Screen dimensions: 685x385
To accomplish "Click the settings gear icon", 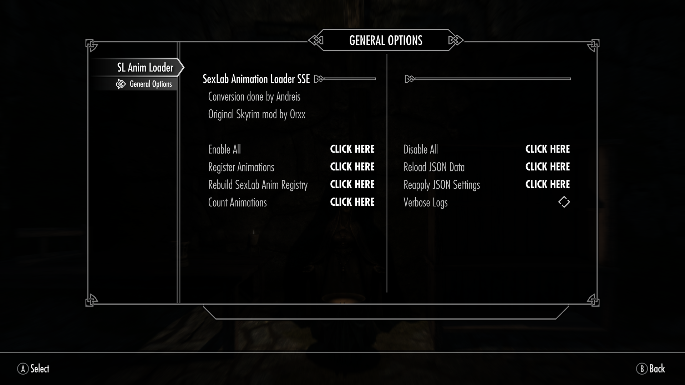I will click(121, 84).
